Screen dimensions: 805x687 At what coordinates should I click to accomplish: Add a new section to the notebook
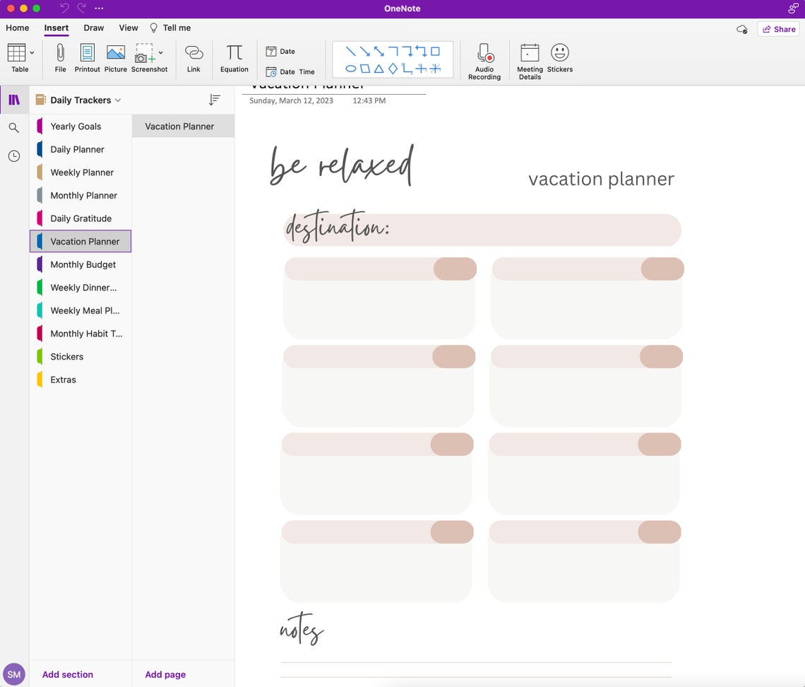67,674
